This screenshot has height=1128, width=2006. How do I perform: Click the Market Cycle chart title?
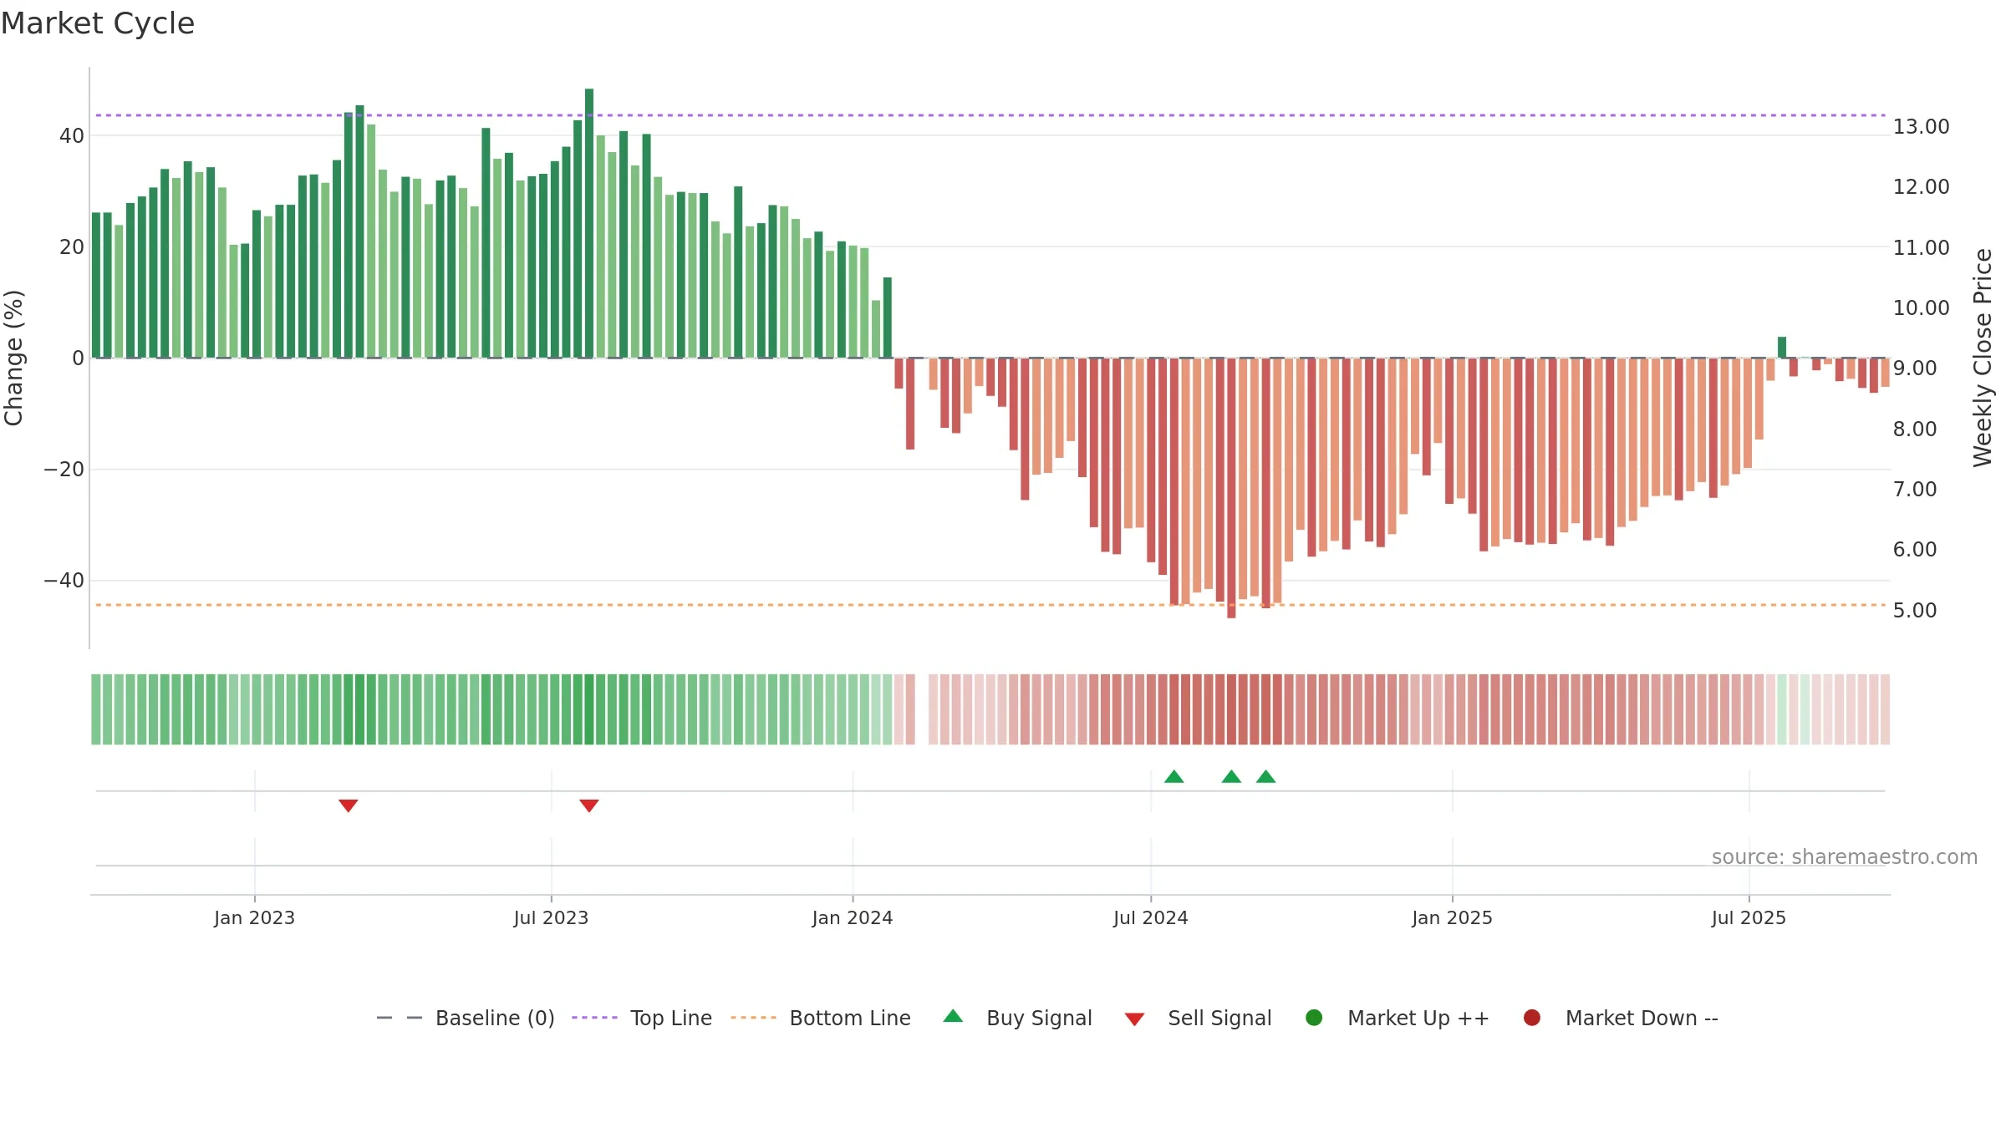click(x=98, y=23)
